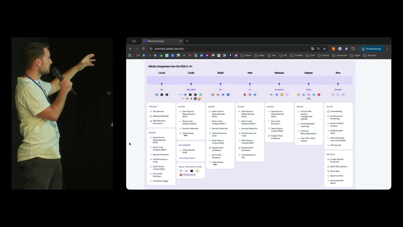Expand the Events bookmarks folder

point(324,55)
